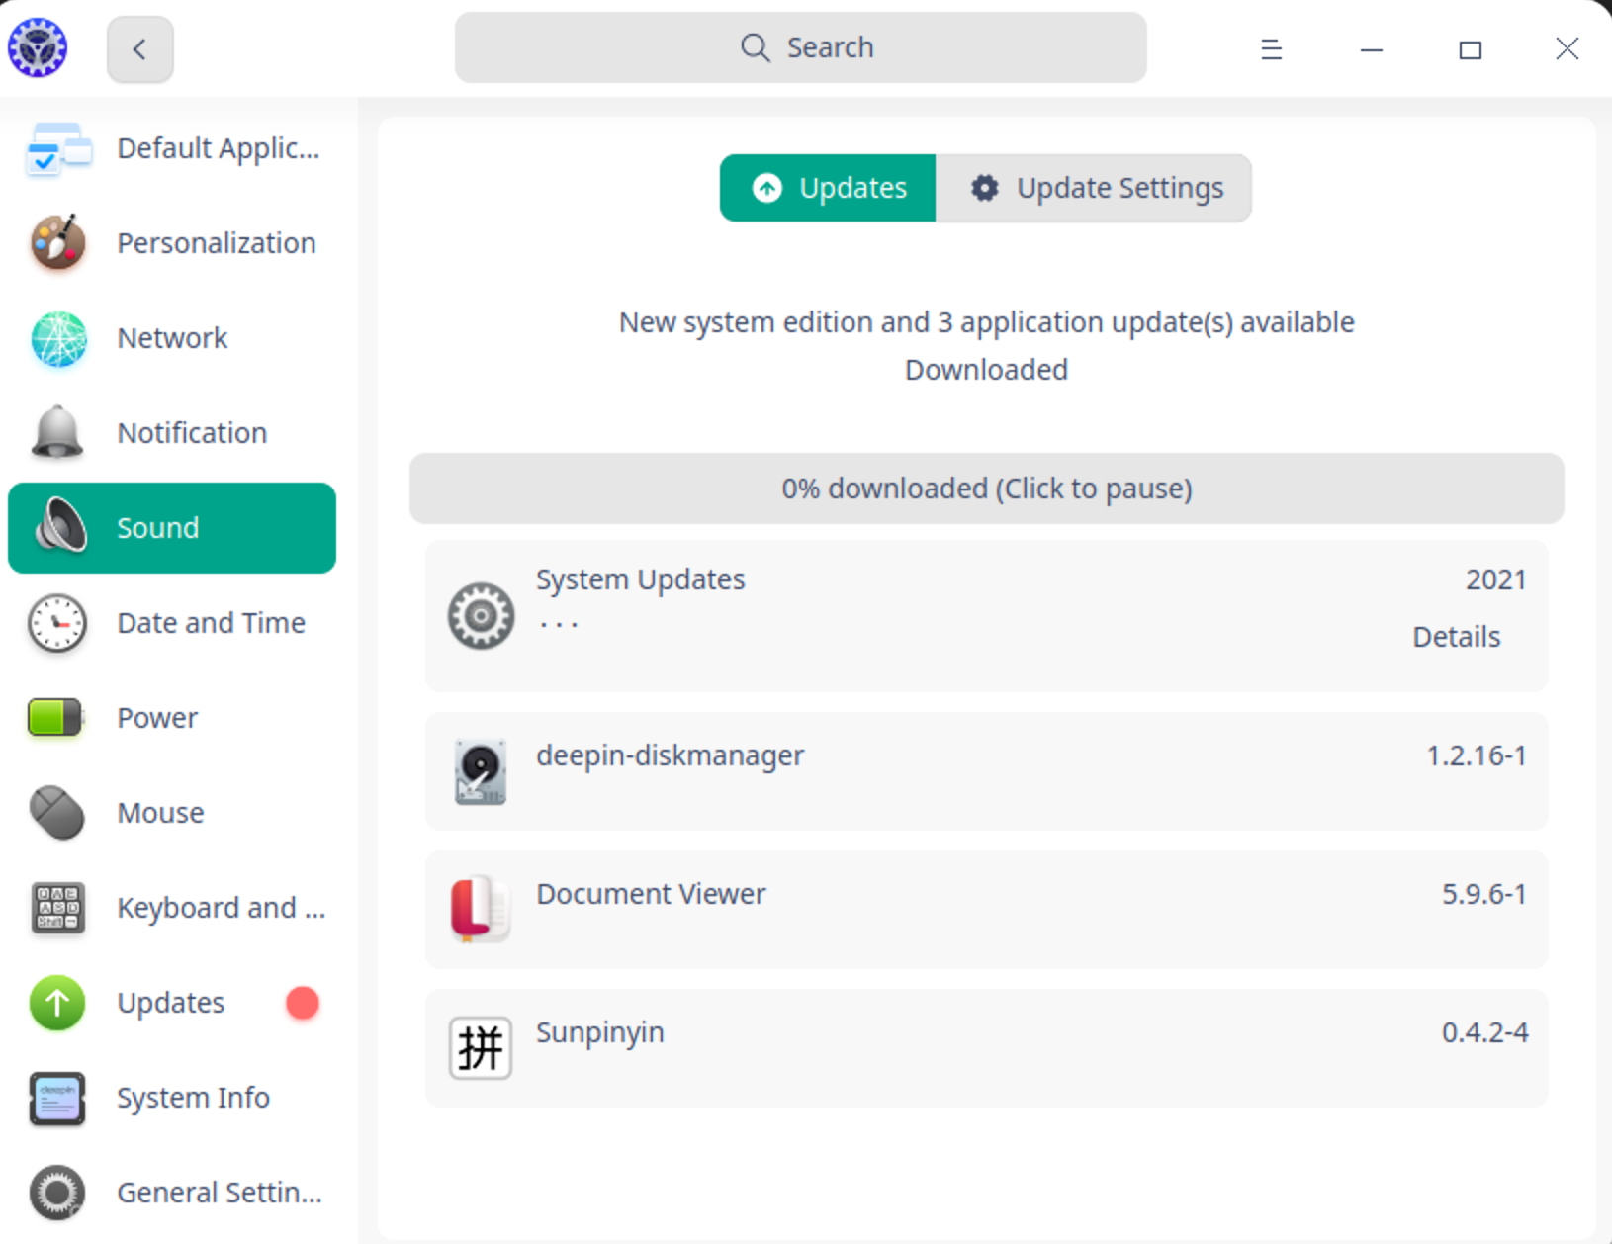
Task: Click the Date and Time clock icon
Action: [x=57, y=623]
